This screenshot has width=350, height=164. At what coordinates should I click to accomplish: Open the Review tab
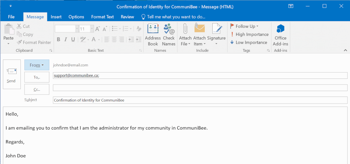click(127, 17)
